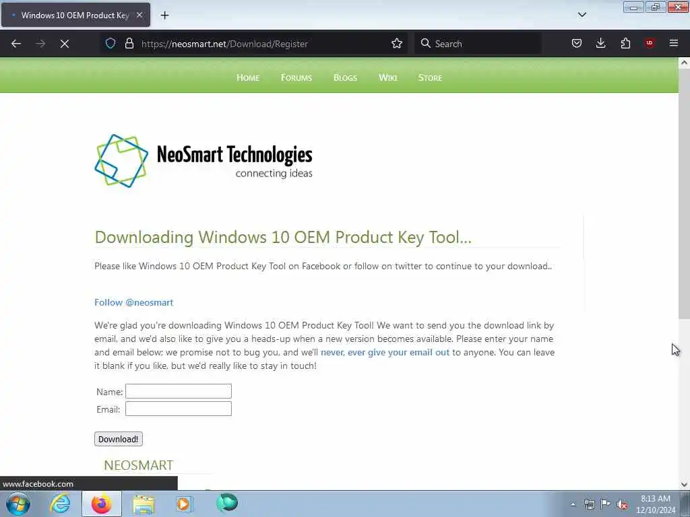Click the Firefox taskbar icon
Screen dimensions: 690x517
coord(102,504)
